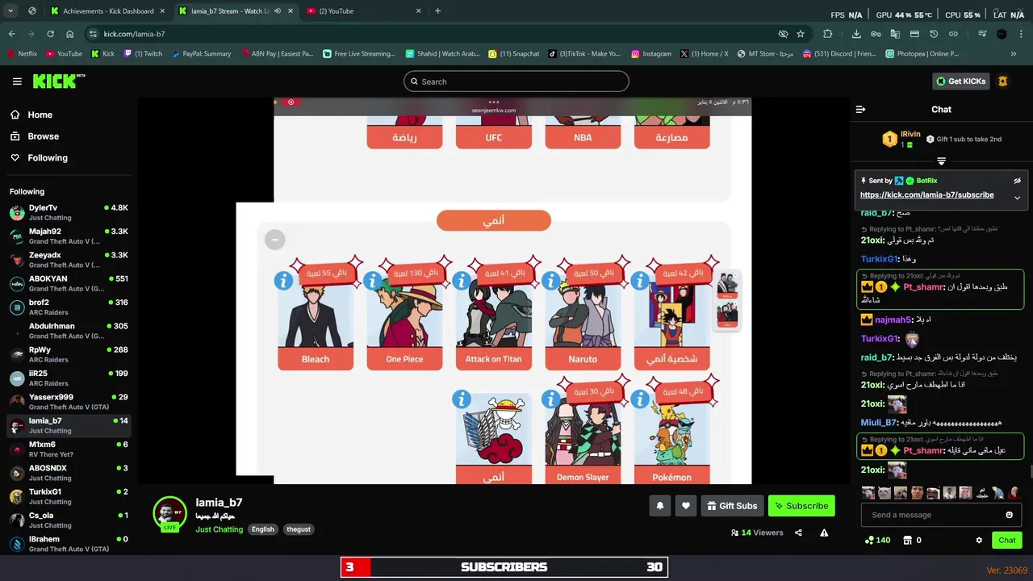This screenshot has width=1033, height=581.
Task: Click the kick.com subscribe link in pinned message
Action: (926, 195)
